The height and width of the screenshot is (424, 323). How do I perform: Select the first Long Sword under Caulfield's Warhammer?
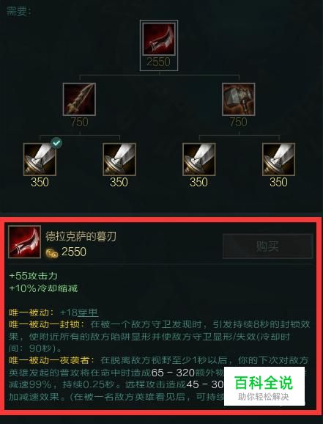coord(198,159)
